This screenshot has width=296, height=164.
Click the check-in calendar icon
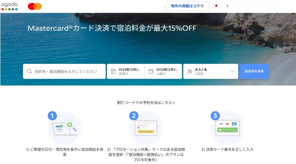click(113, 72)
